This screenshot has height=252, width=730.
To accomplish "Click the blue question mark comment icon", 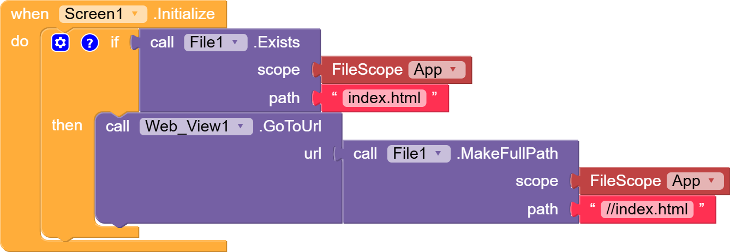I will (89, 43).
